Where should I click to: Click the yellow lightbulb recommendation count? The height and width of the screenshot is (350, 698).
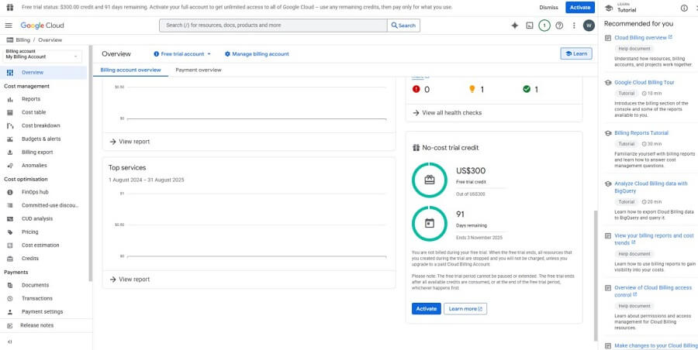[x=476, y=89]
